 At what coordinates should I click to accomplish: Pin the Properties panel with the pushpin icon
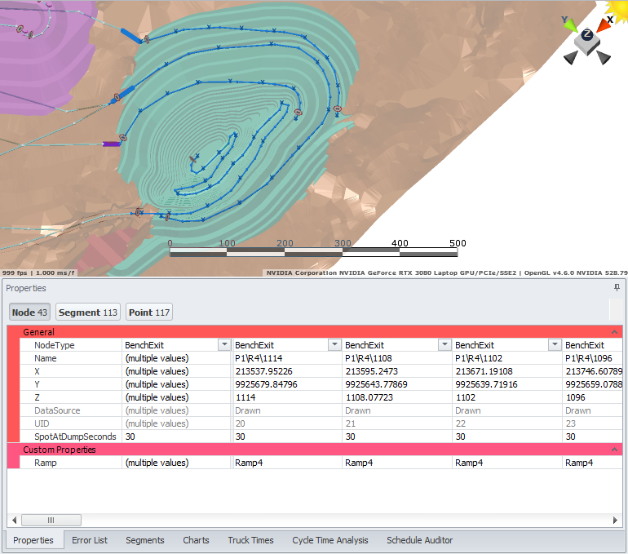click(617, 288)
